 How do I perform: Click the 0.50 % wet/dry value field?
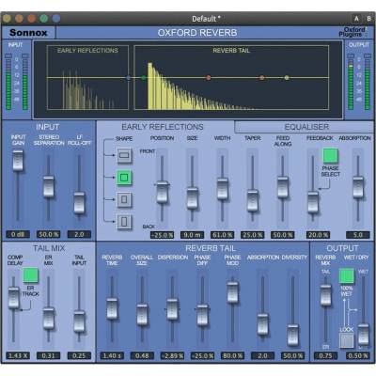[x=358, y=355]
